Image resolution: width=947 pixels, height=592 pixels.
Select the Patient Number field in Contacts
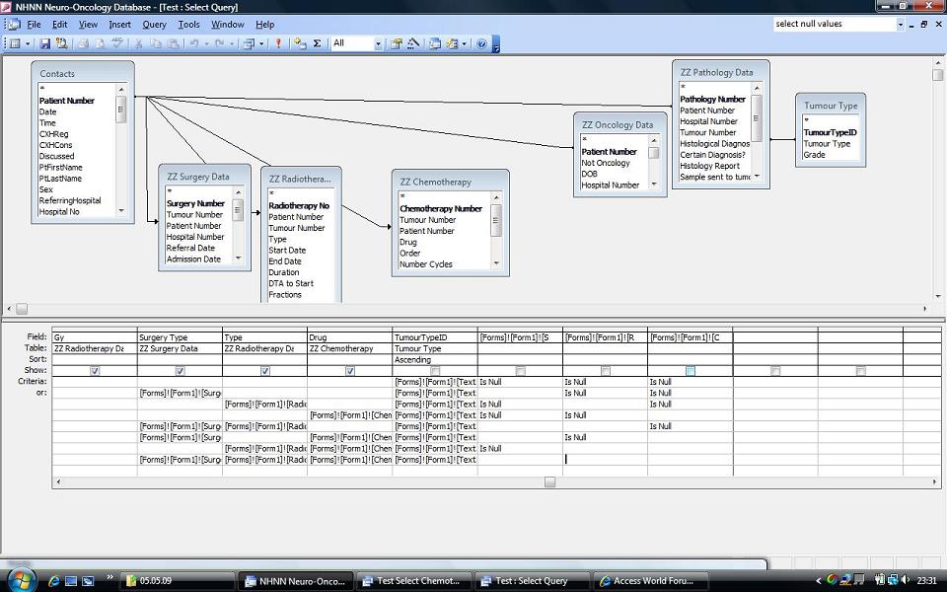tap(67, 101)
